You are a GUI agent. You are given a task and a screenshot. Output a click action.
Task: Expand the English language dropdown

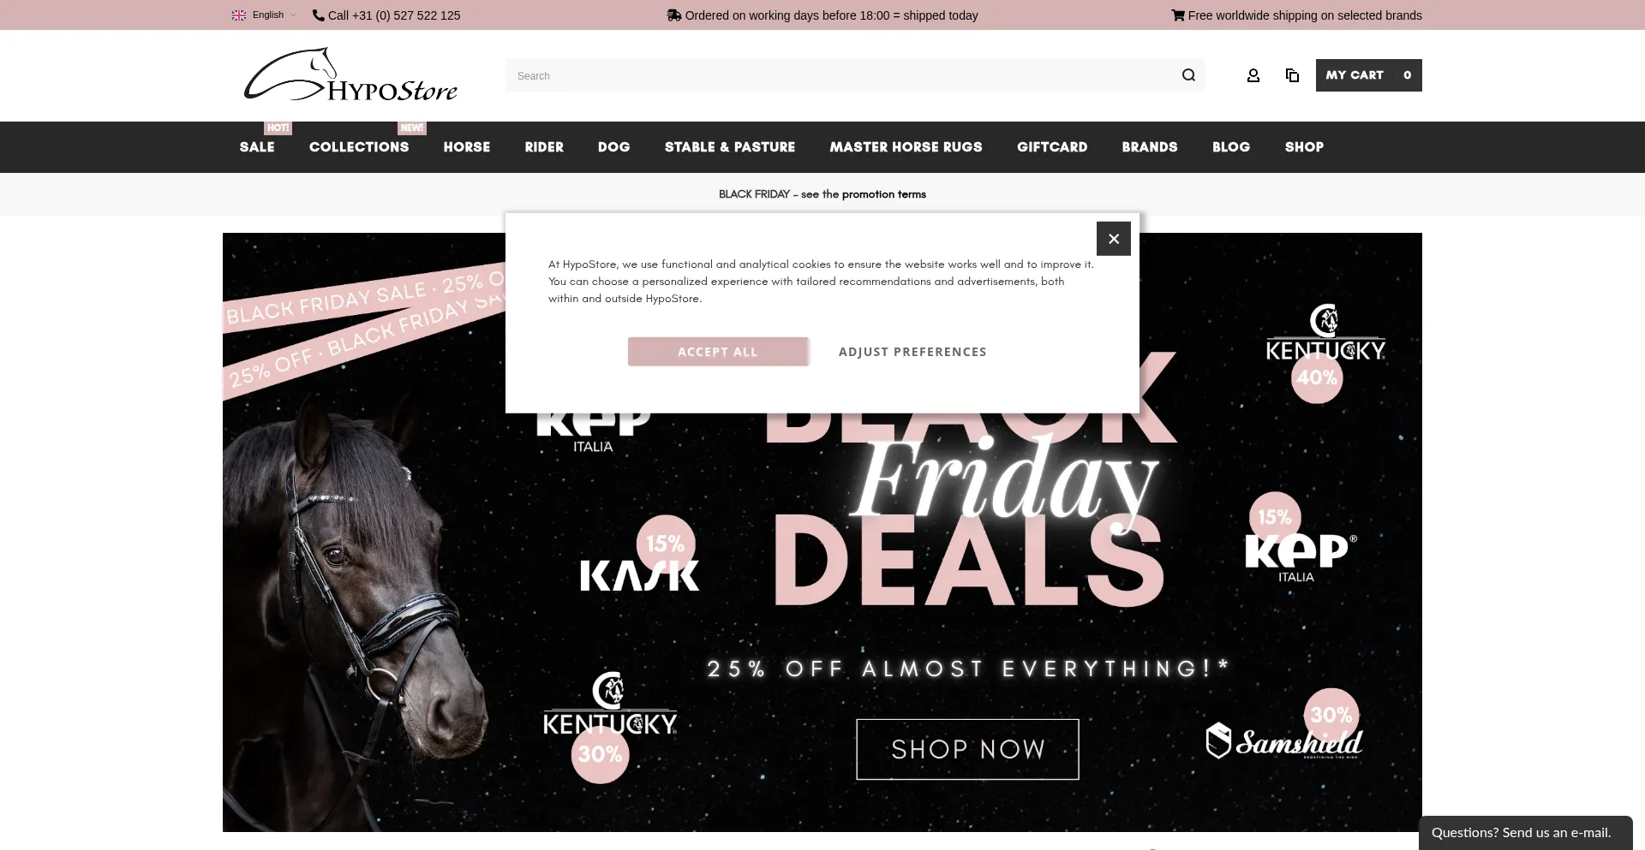coord(264,15)
